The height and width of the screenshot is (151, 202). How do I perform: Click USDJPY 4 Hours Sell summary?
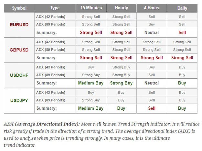click(152, 108)
